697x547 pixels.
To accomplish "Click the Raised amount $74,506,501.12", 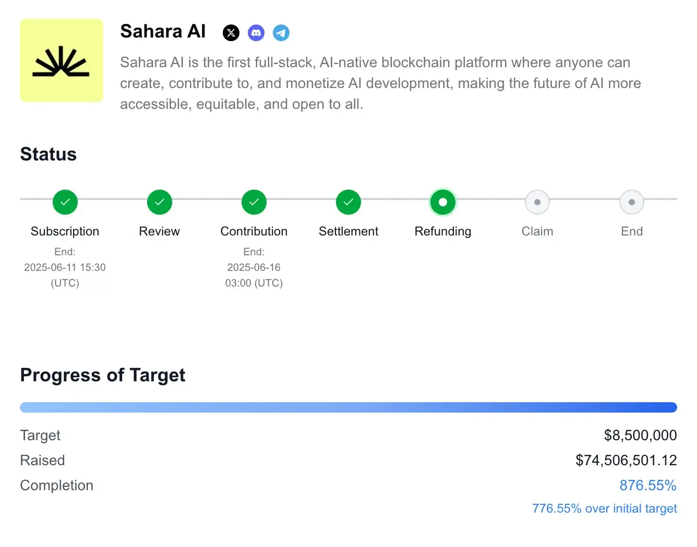I will point(626,460).
